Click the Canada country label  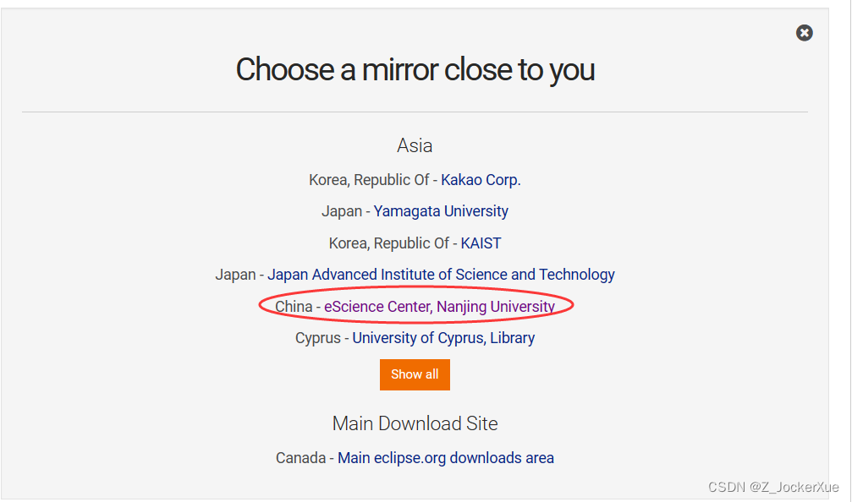pos(300,458)
